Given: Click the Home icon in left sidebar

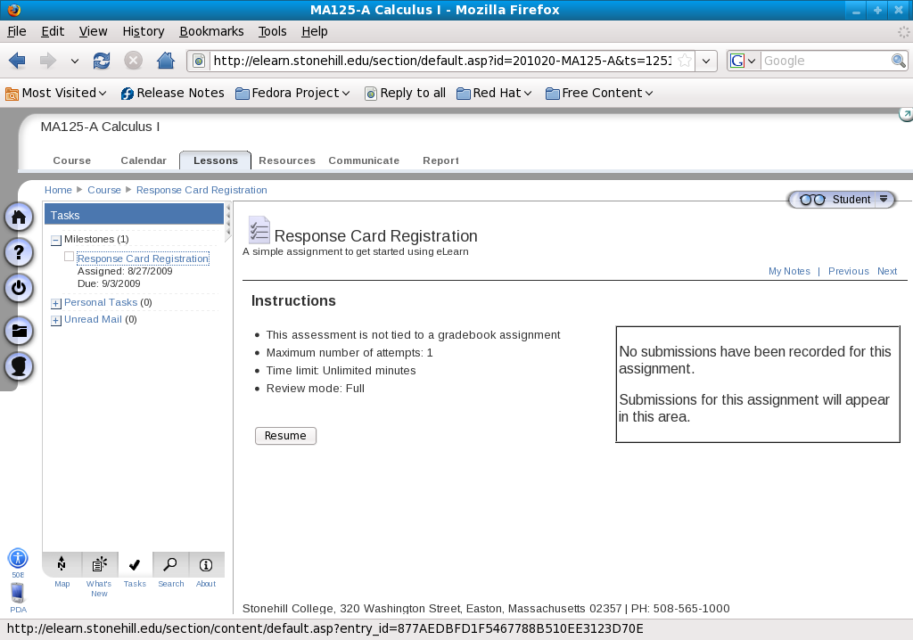Looking at the screenshot, I should click(20, 217).
